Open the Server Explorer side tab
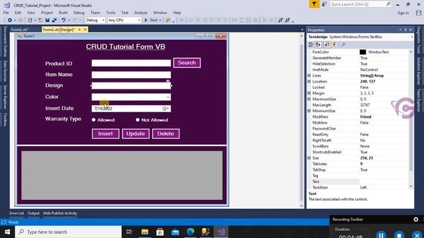The height and width of the screenshot is (238, 424). point(5,97)
